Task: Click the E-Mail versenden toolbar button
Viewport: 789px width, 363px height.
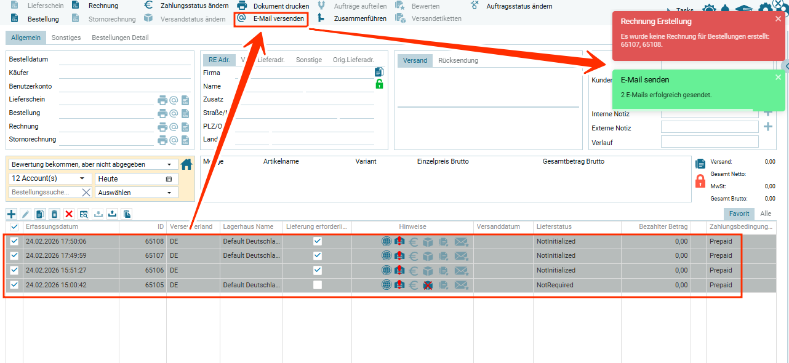Action: (x=271, y=18)
